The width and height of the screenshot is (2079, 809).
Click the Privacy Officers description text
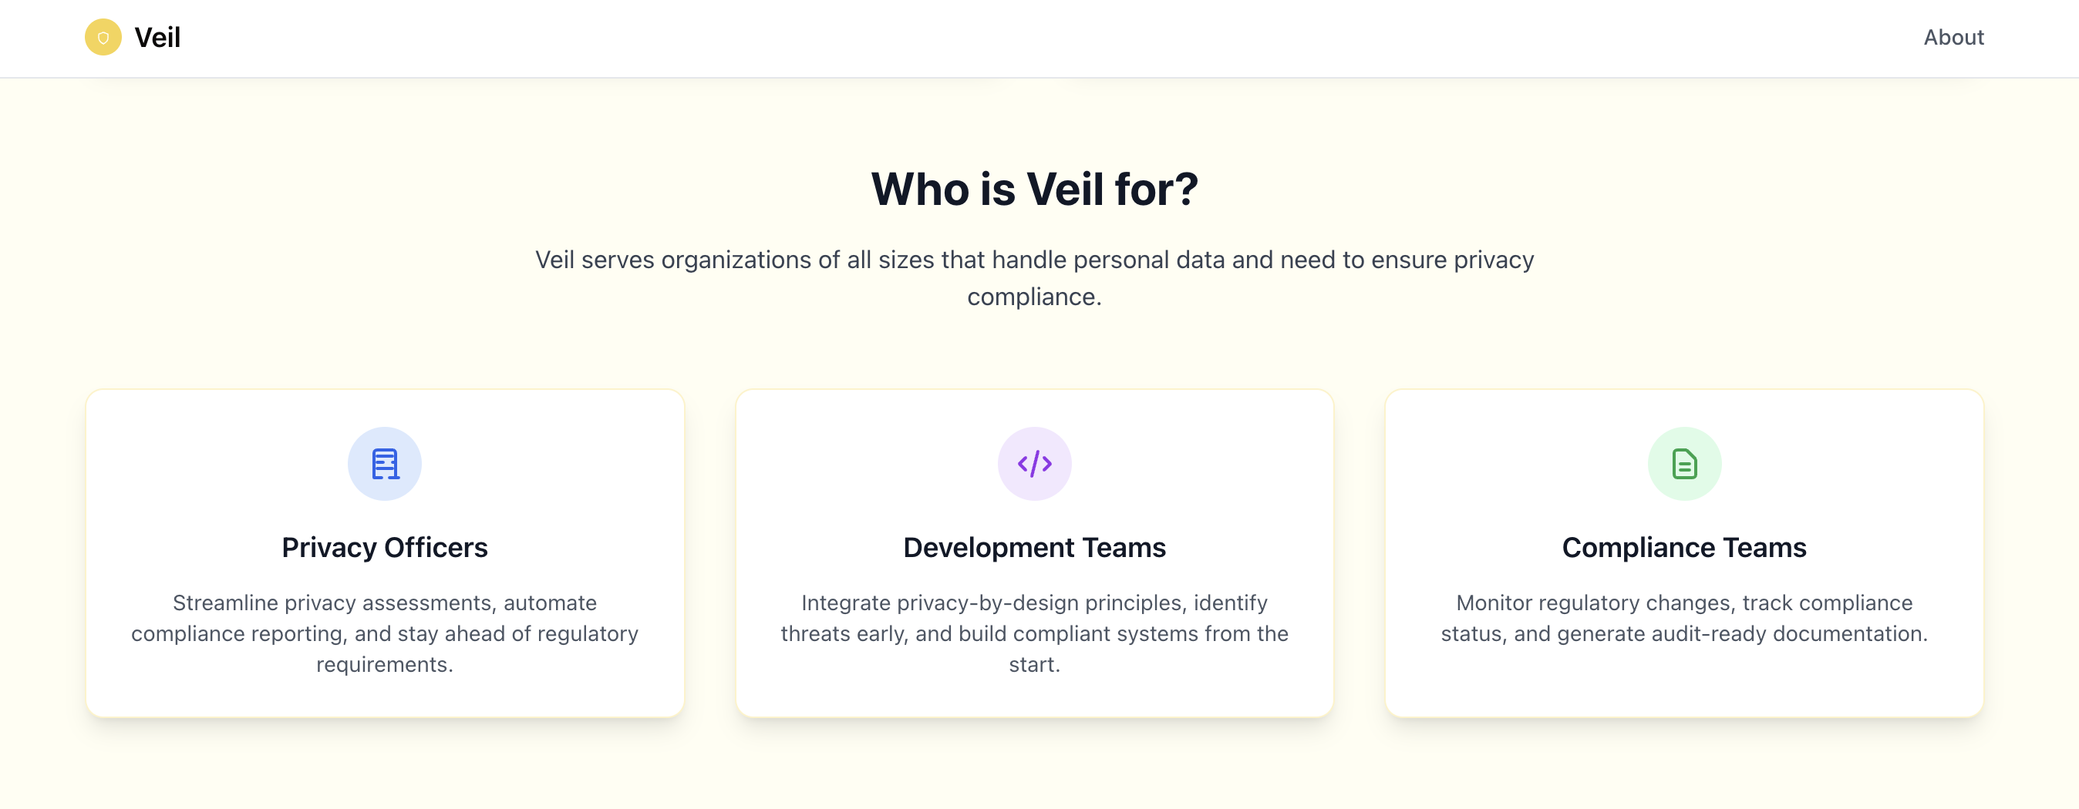384,634
